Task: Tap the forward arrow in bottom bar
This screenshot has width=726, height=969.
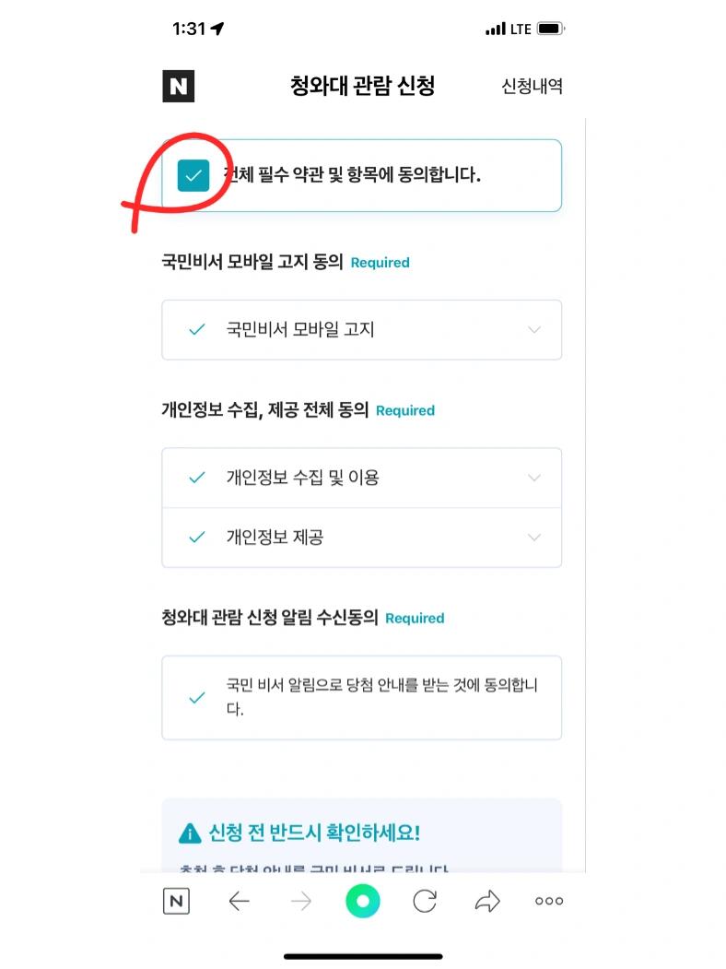Action: point(301,901)
